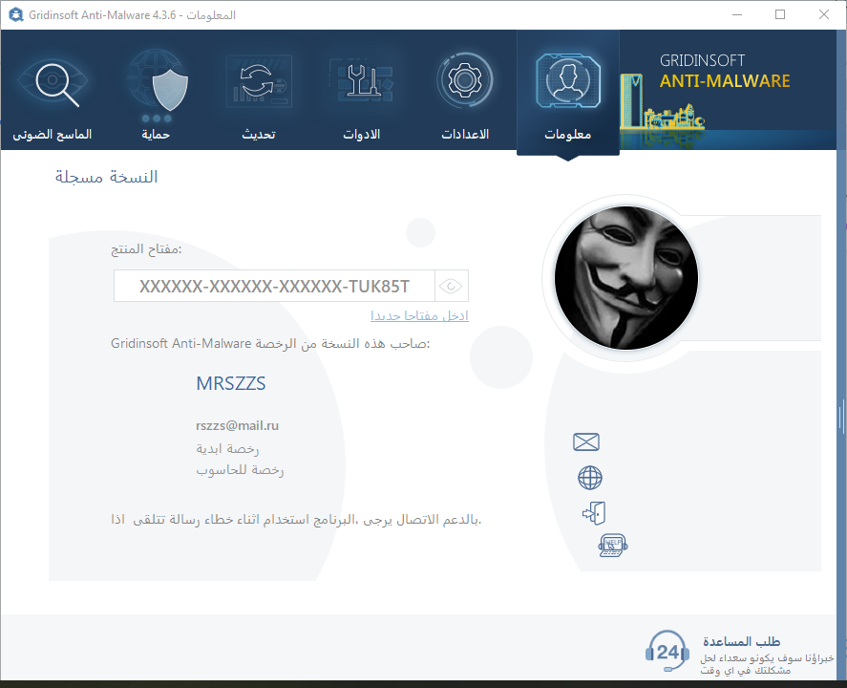Click the exit door icon
The width and height of the screenshot is (847, 688).
point(594,512)
